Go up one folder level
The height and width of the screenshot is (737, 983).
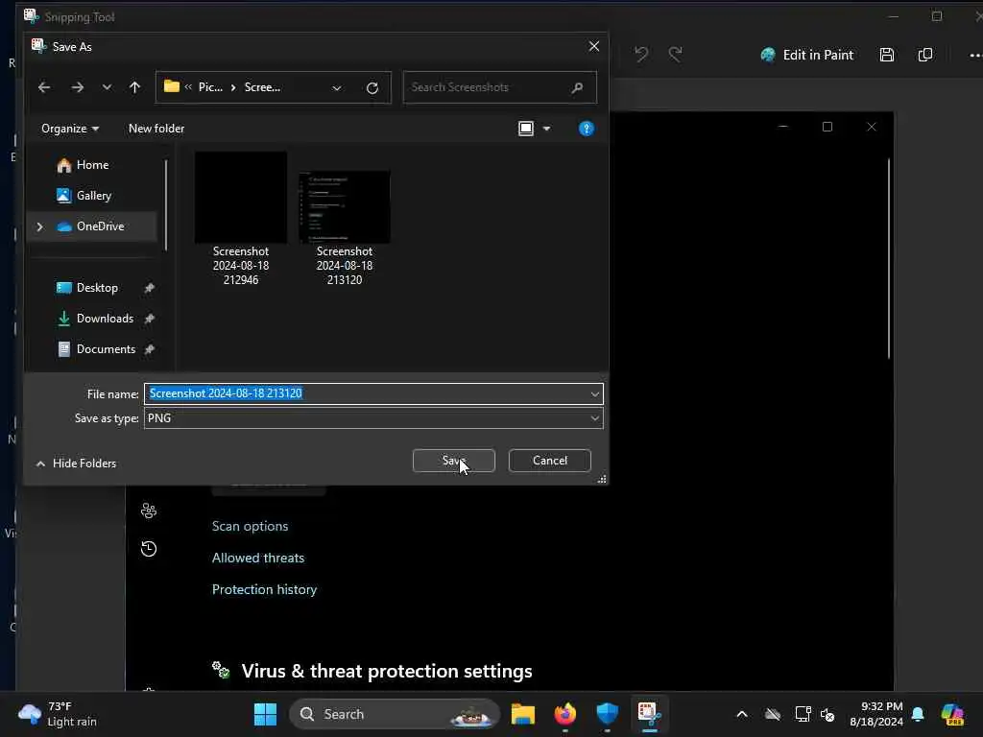pos(134,87)
